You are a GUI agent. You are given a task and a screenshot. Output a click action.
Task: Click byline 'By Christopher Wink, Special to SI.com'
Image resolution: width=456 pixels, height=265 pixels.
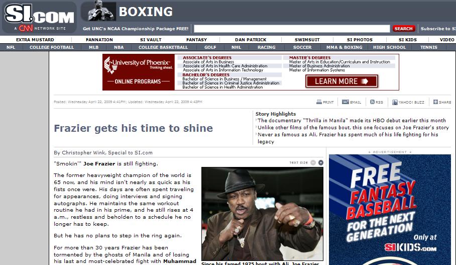tap(103, 152)
